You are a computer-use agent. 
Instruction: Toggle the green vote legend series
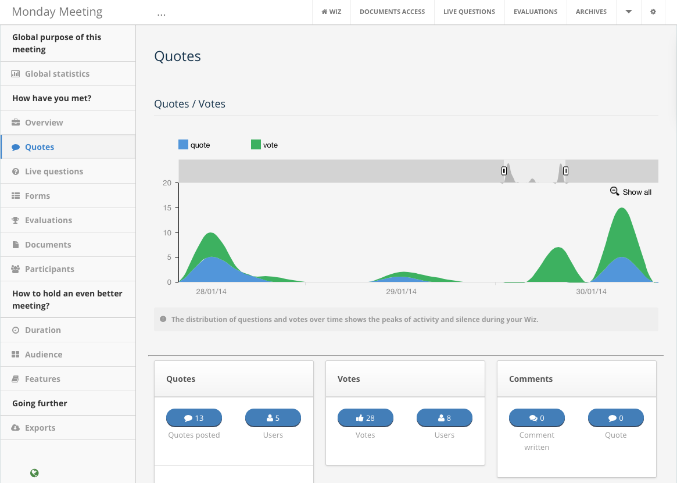pyautogui.click(x=256, y=145)
